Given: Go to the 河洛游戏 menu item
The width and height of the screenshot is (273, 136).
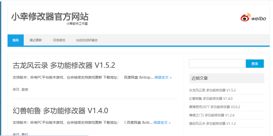Looking at the screenshot, I should pos(59,40).
